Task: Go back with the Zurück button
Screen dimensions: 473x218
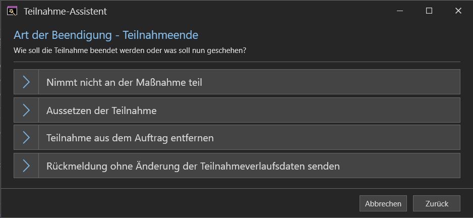Action: click(437, 203)
